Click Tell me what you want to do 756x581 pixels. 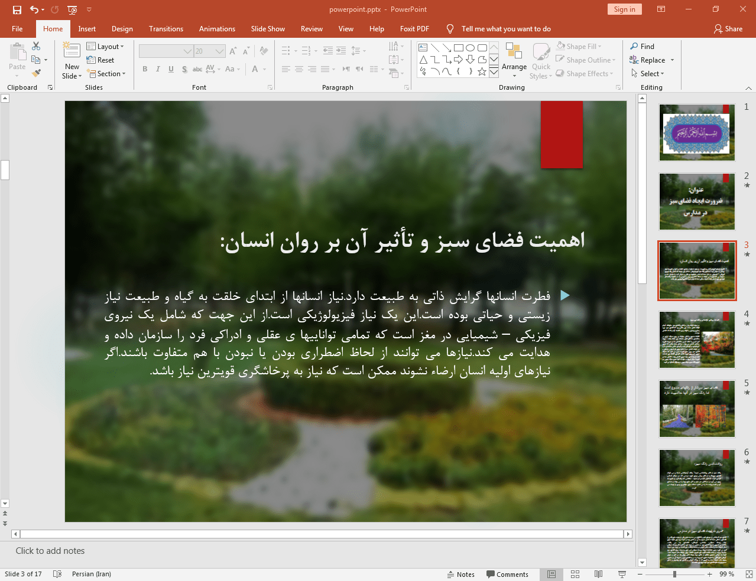pyautogui.click(x=505, y=28)
